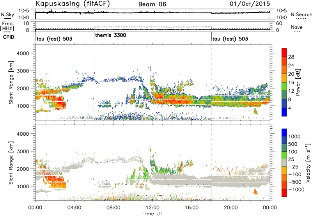Viewport: 312px width, 216px height.
Task: Click the '08:00' time axis label
Action: pos(113,208)
